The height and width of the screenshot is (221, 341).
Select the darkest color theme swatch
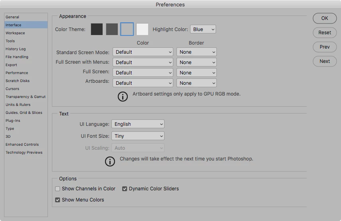point(97,29)
